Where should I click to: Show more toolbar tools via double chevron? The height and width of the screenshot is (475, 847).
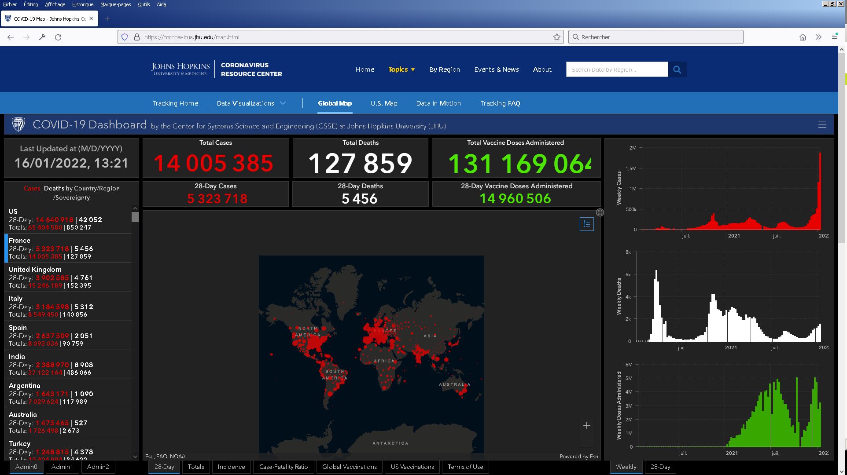[818, 37]
